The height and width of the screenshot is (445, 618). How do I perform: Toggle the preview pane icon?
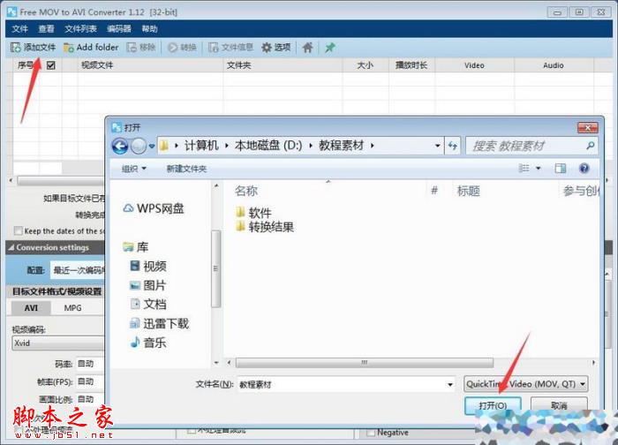[x=560, y=169]
